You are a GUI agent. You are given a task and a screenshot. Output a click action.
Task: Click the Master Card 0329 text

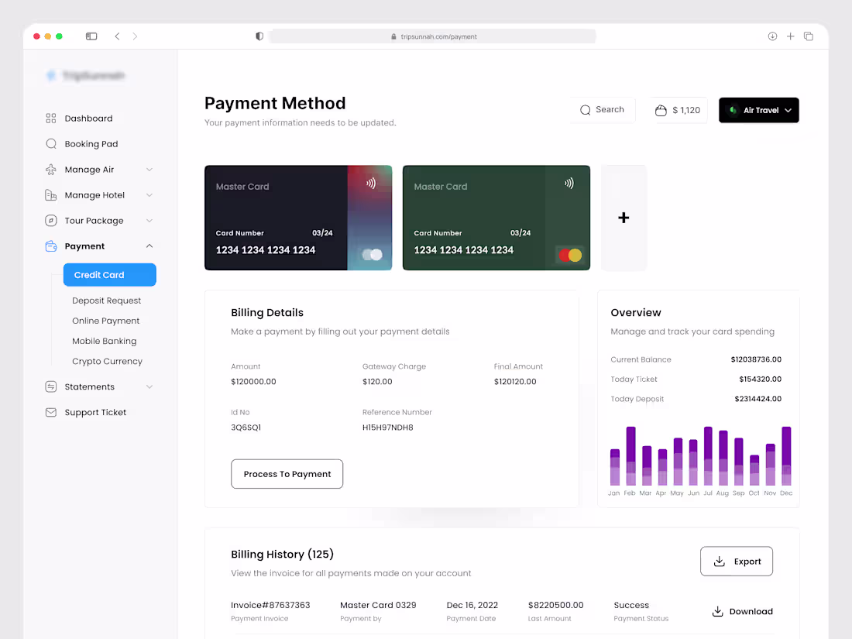378,606
